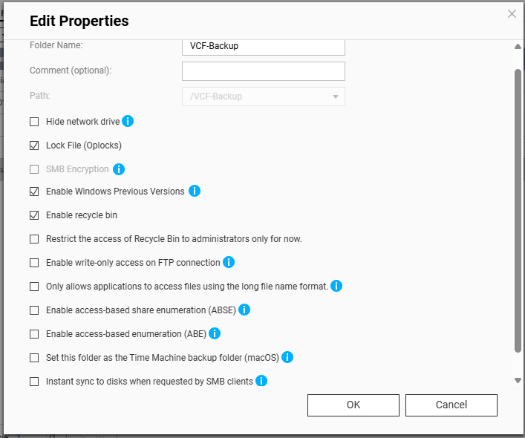Open info tooltip for SMB Encryption

(x=118, y=169)
